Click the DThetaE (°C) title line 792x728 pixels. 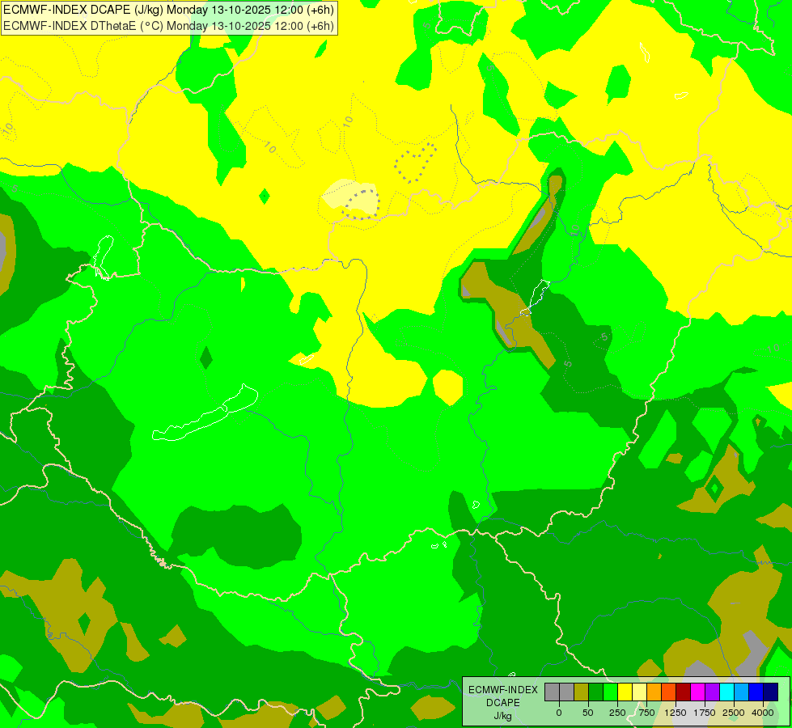(x=169, y=26)
